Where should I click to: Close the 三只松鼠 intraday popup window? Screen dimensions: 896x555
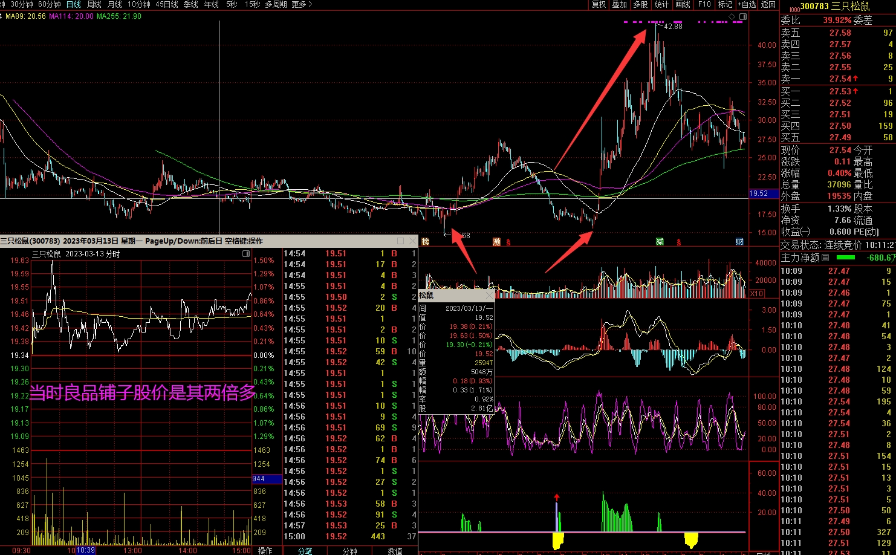point(412,241)
